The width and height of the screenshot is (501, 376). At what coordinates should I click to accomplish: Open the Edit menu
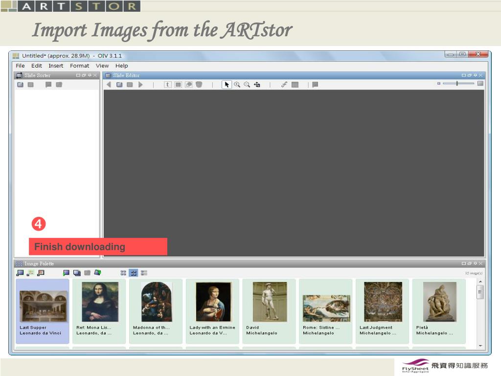coord(37,66)
